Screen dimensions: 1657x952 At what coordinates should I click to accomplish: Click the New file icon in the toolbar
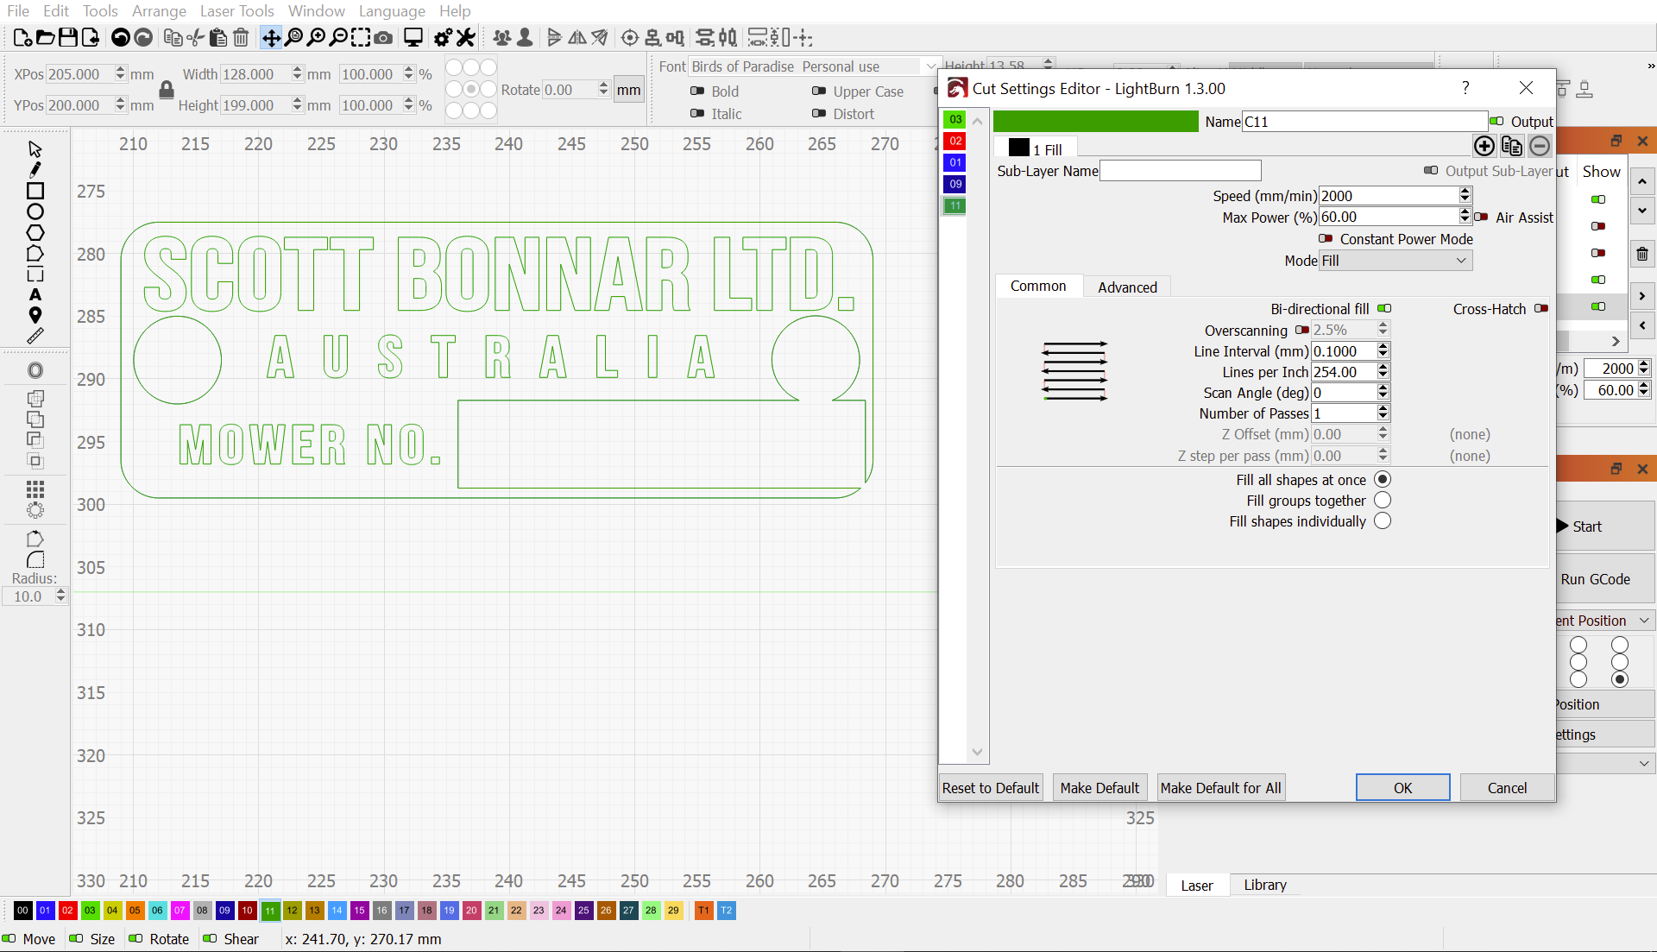(23, 38)
